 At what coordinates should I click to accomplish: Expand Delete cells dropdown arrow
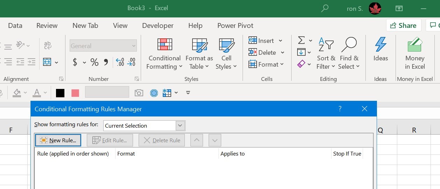pyautogui.click(x=282, y=53)
